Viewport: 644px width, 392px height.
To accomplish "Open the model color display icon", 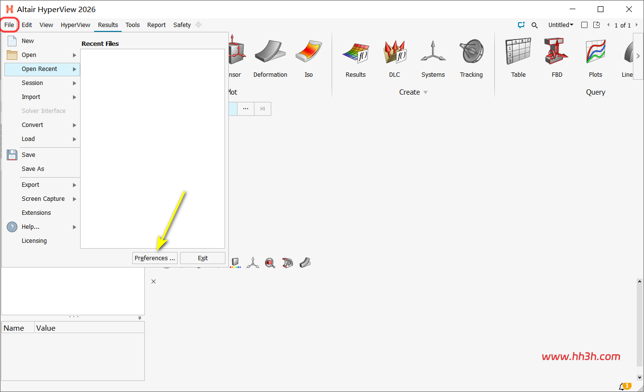I will pos(236,263).
